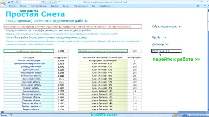This screenshot has height=117, width=209.
Task: Select the Коэффициент местности value 3,1721
Action: (61, 51)
